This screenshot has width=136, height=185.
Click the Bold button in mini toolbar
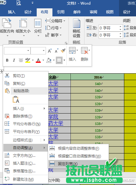[7, 60]
